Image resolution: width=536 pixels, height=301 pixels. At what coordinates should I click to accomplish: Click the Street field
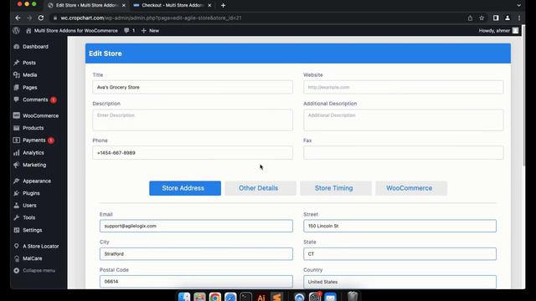[400, 226]
